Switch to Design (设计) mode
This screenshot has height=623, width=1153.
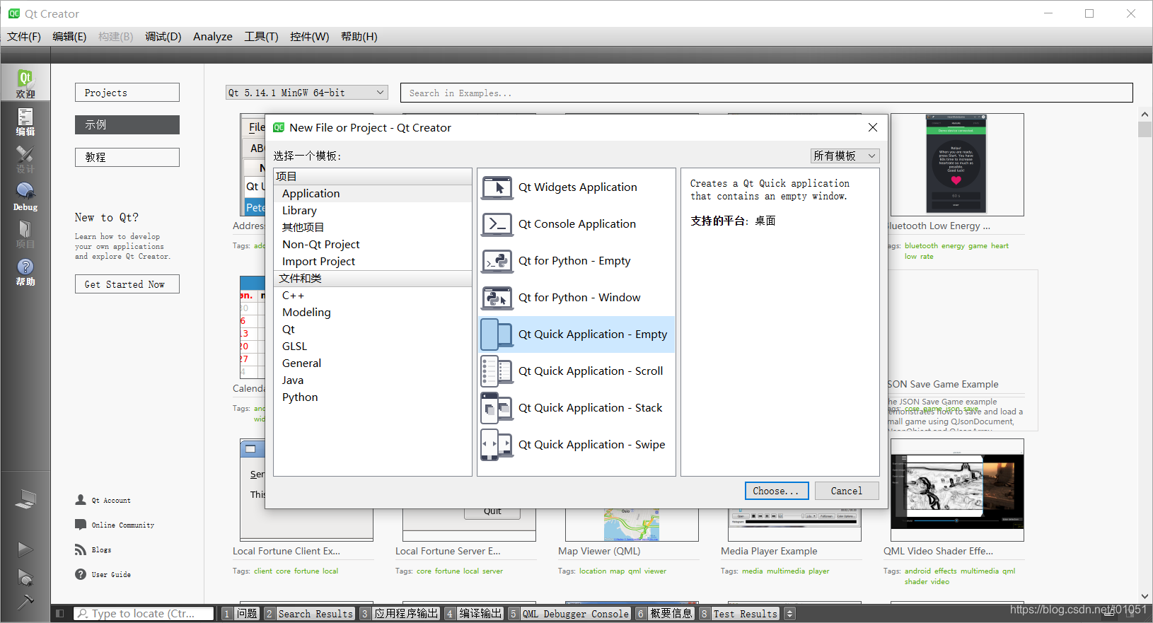[25, 158]
